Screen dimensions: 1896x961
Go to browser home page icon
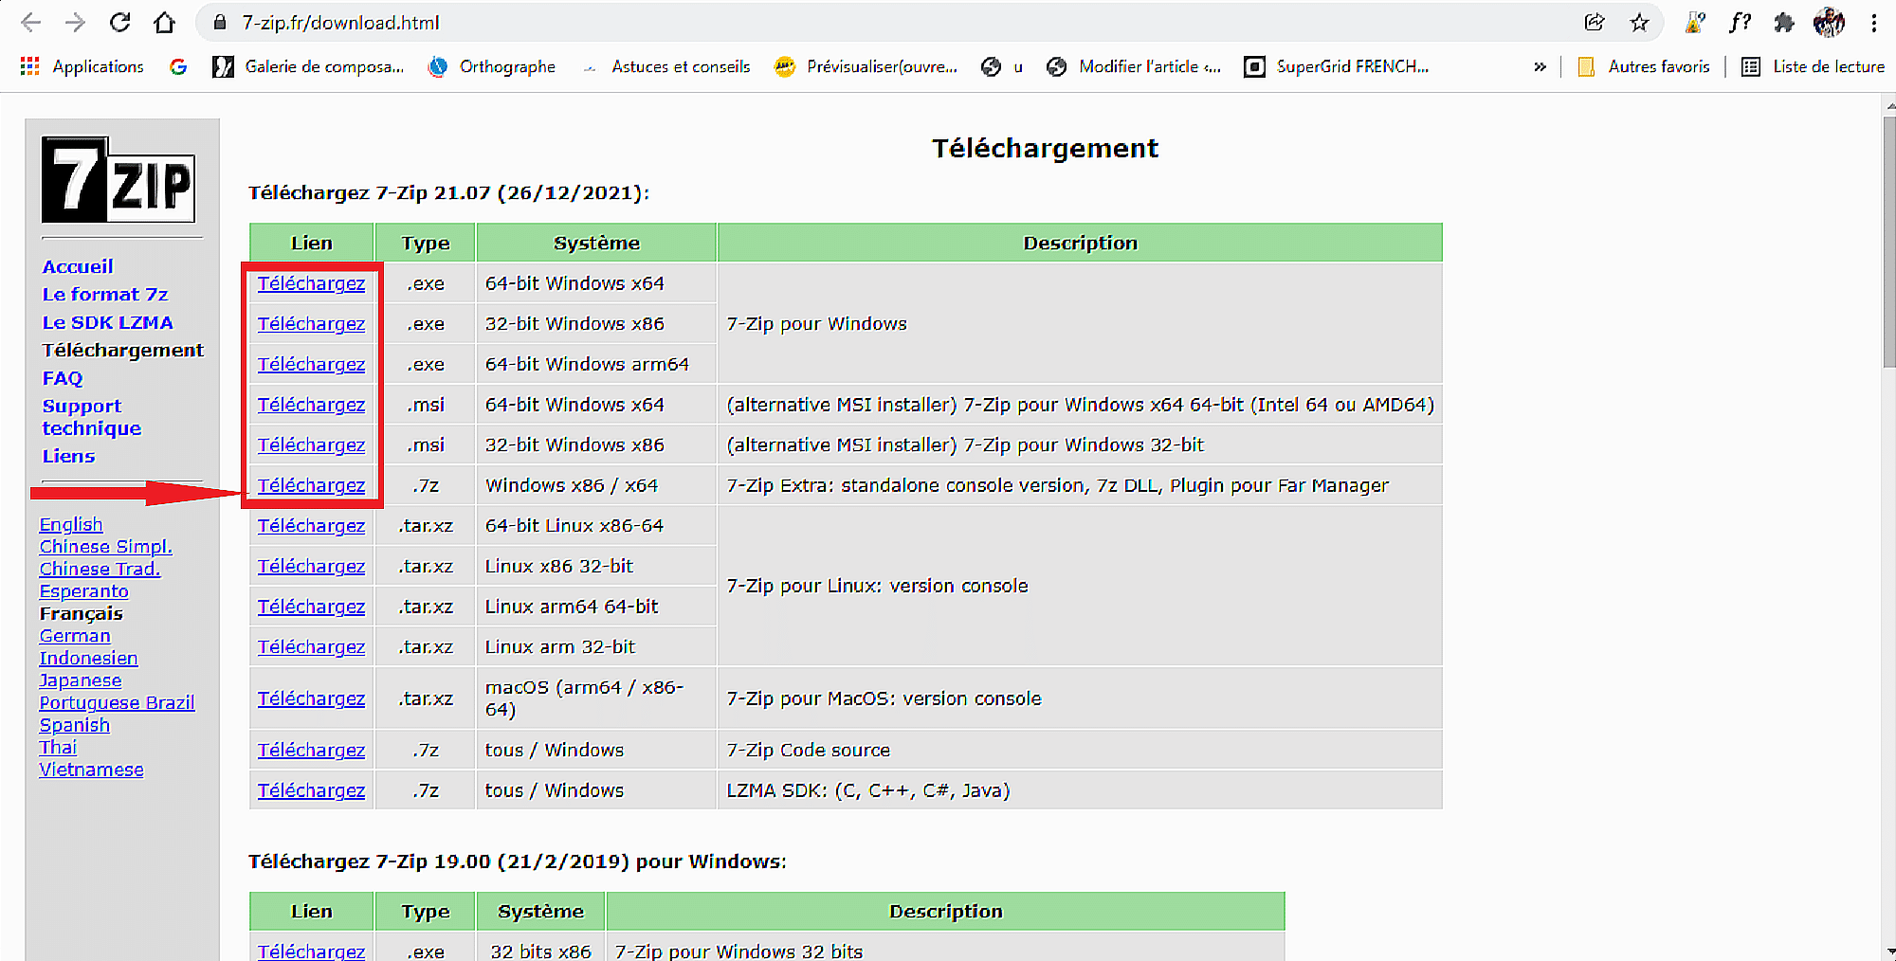click(164, 23)
